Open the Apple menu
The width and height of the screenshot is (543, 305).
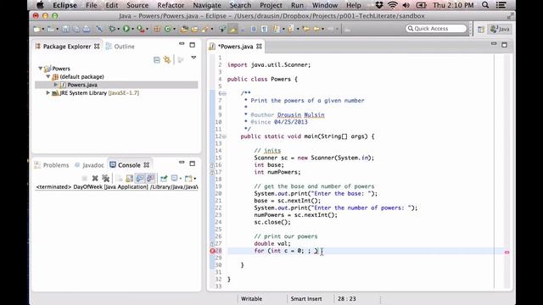point(40,5)
